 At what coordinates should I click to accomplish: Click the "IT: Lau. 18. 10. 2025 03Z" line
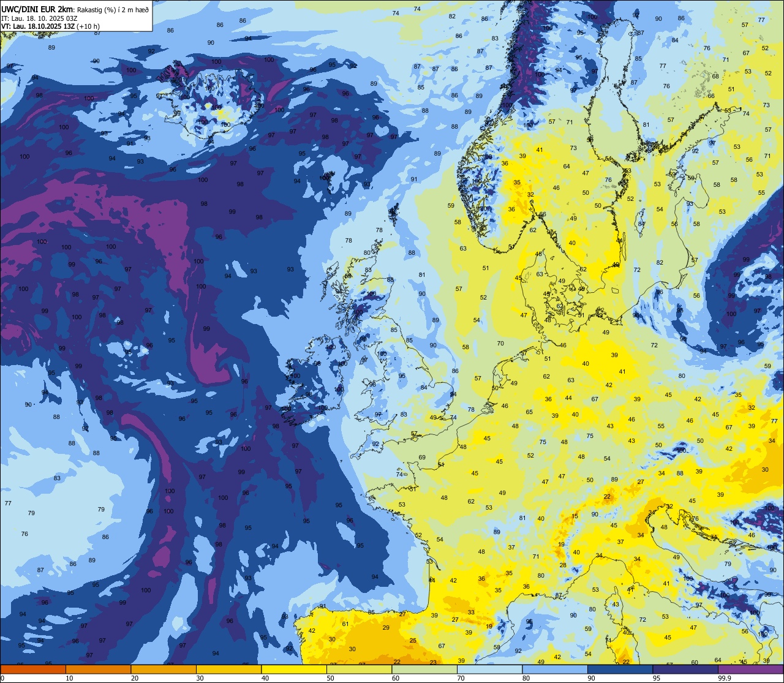[39, 18]
